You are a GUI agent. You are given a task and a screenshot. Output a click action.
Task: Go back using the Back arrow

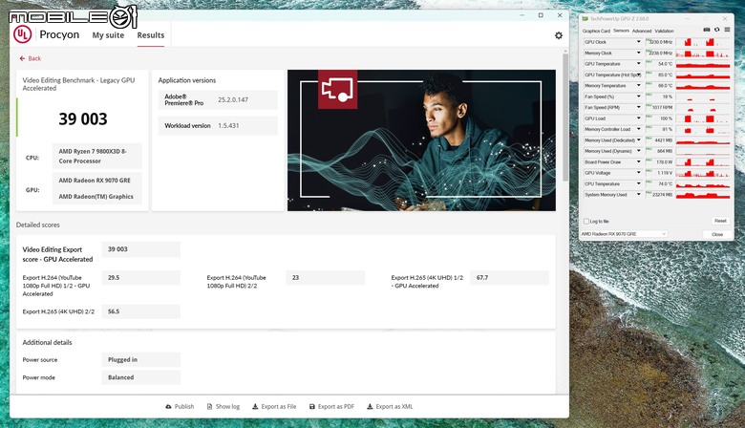coord(30,58)
